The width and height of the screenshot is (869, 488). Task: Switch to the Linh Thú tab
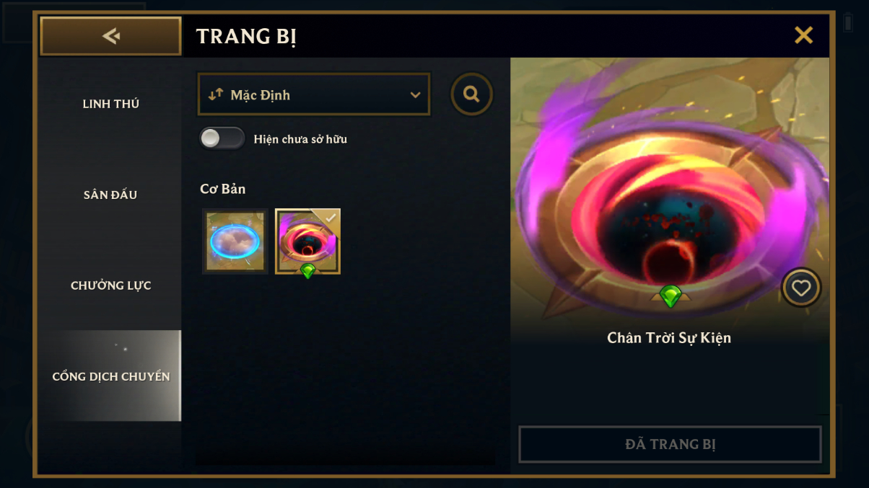[x=110, y=104]
